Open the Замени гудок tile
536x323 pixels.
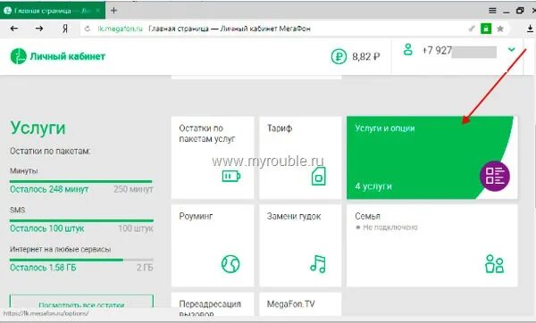tap(300, 245)
